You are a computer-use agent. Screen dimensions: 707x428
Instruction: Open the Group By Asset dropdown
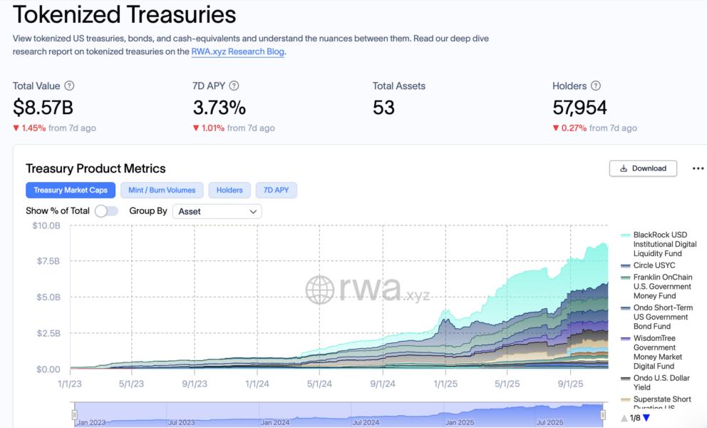coord(217,211)
